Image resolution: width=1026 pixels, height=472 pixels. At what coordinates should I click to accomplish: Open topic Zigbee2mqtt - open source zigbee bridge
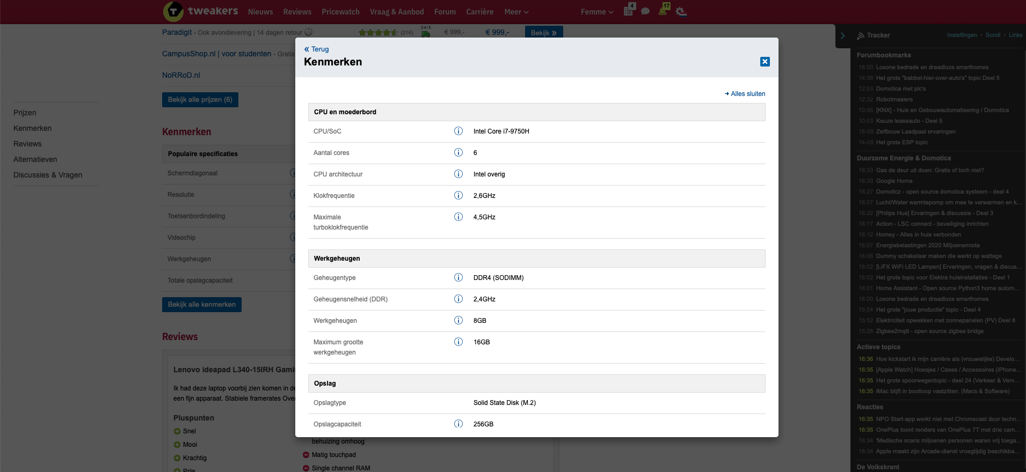(930, 331)
